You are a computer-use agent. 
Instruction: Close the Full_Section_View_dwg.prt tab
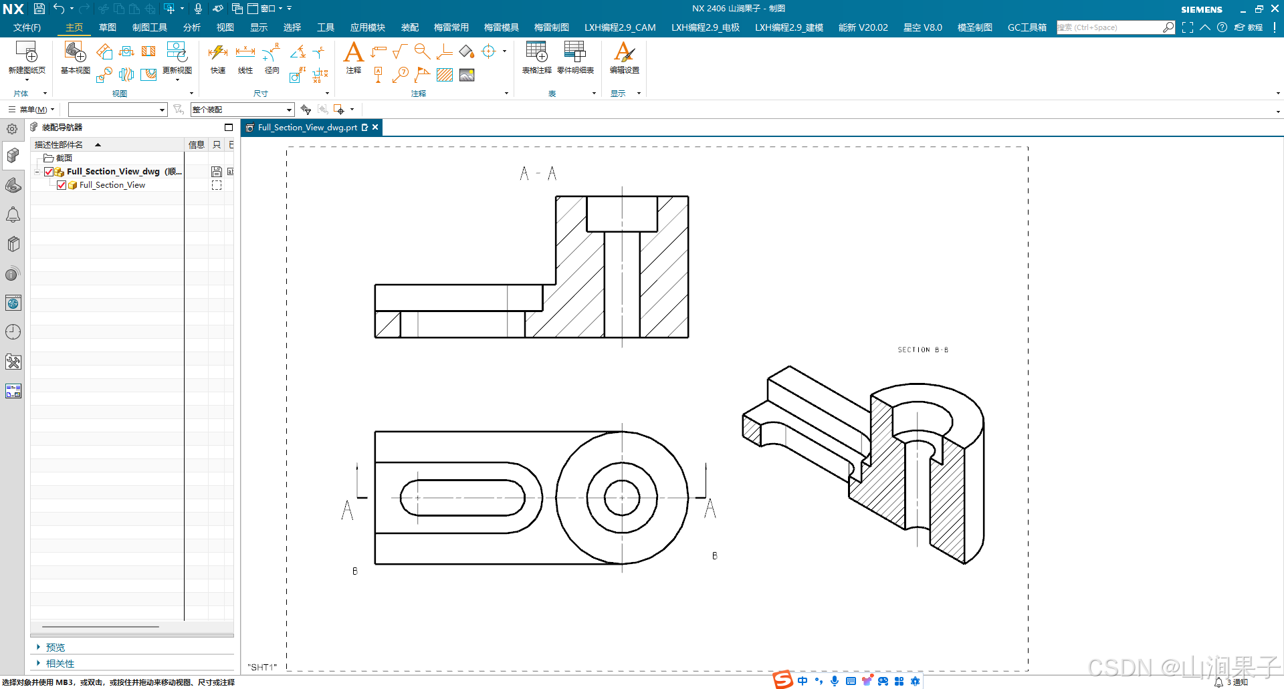[x=375, y=127]
